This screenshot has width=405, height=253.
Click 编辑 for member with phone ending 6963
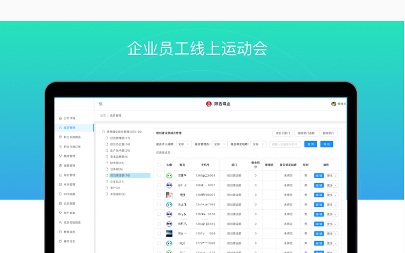click(x=319, y=175)
